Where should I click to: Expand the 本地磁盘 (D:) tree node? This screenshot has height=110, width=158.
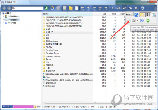point(3,20)
